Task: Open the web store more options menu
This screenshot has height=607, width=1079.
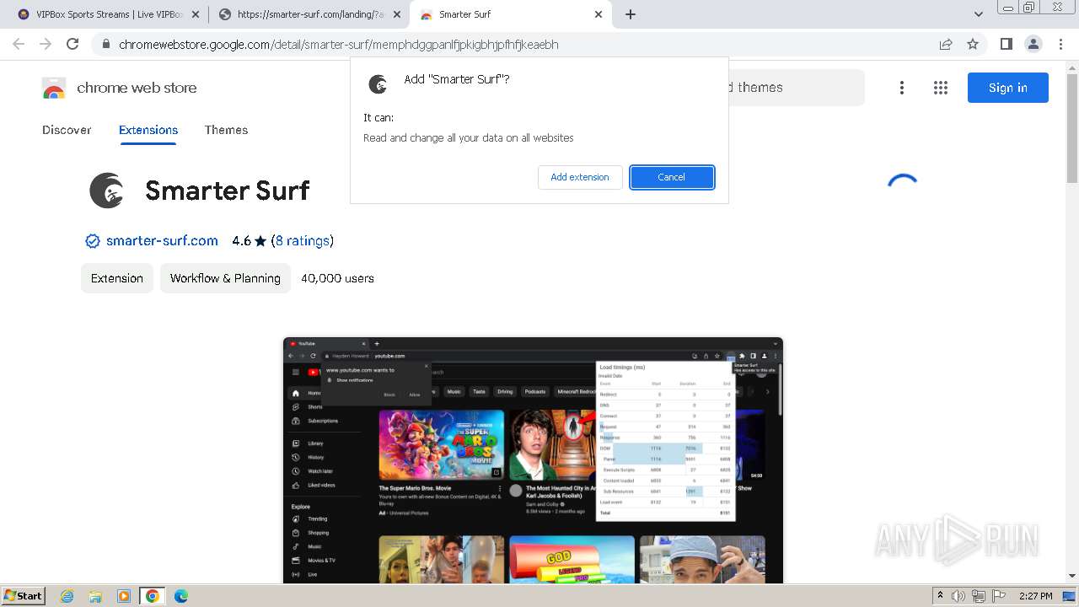Action: (x=902, y=88)
